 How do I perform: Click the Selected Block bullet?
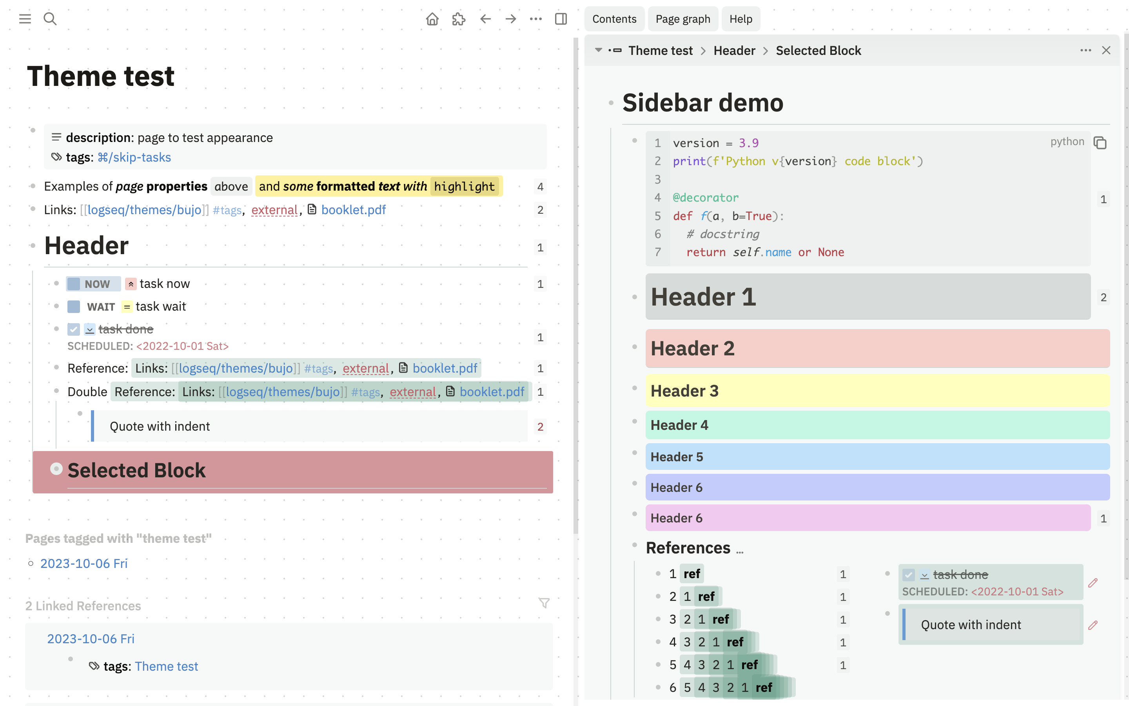coord(56,469)
